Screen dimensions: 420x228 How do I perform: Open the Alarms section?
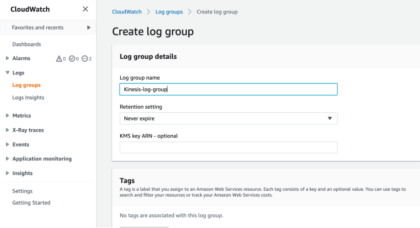(21, 58)
